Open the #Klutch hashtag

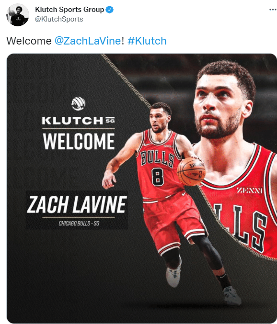[x=147, y=41]
